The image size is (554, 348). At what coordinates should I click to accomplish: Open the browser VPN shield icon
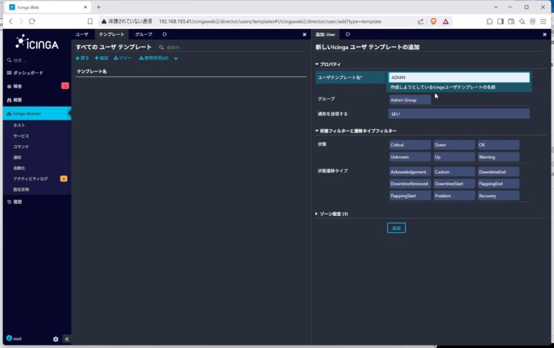pos(533,21)
